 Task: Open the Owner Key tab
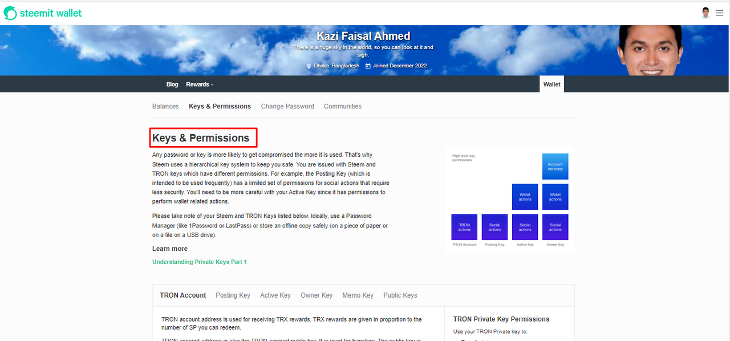(x=317, y=295)
